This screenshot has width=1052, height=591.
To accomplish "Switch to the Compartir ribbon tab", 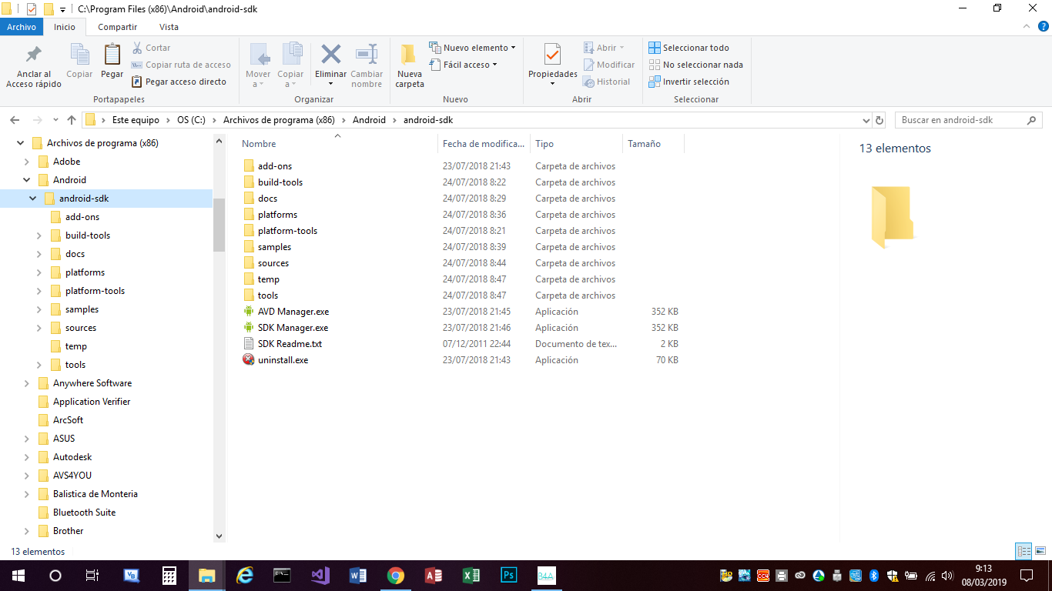I will pyautogui.click(x=118, y=27).
